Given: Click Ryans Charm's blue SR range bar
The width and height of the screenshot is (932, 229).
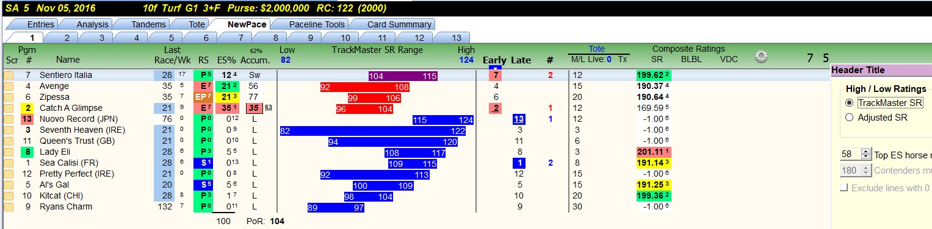Looking at the screenshot, I should coord(336,207).
